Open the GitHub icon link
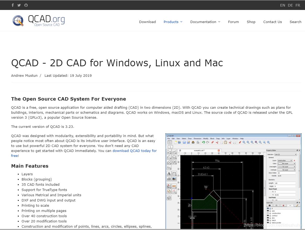305x230 pixels. point(26,5)
